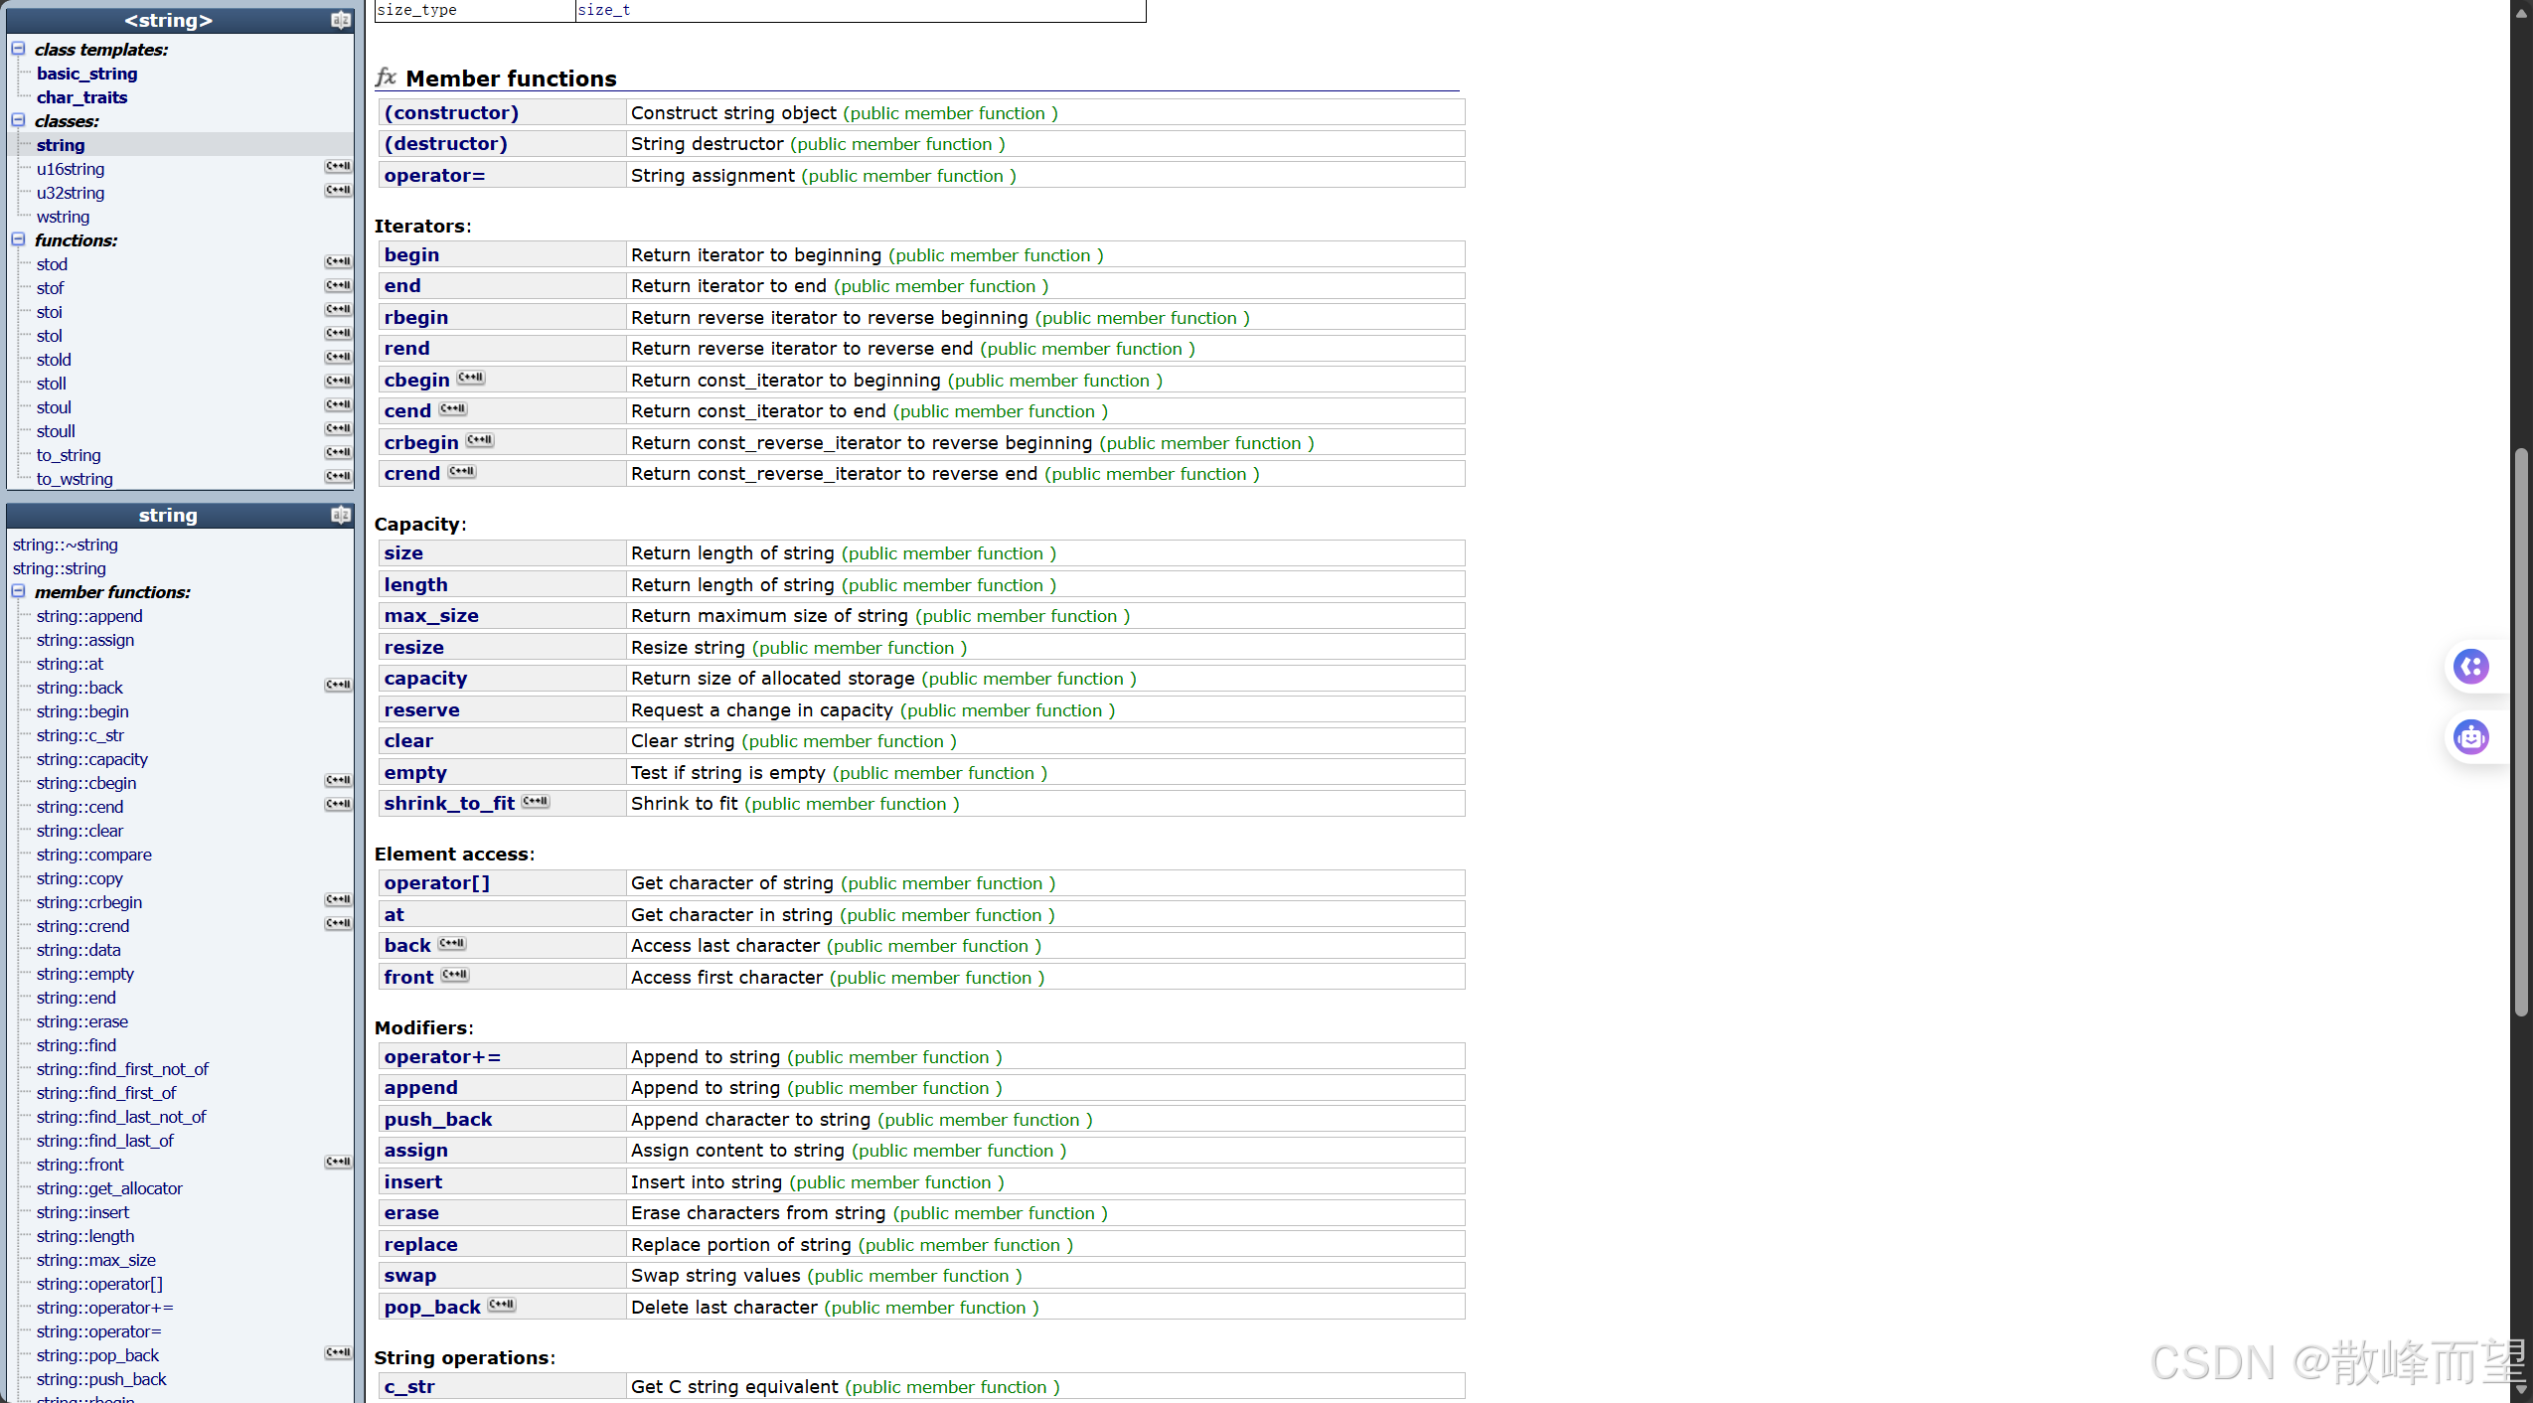Click the robot chatbot floating icon
The image size is (2533, 1403).
pyautogui.click(x=2470, y=737)
